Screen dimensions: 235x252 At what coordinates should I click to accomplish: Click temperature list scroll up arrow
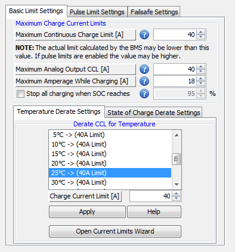(177, 135)
